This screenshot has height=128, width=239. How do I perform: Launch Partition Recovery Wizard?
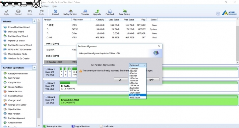coord(20,45)
